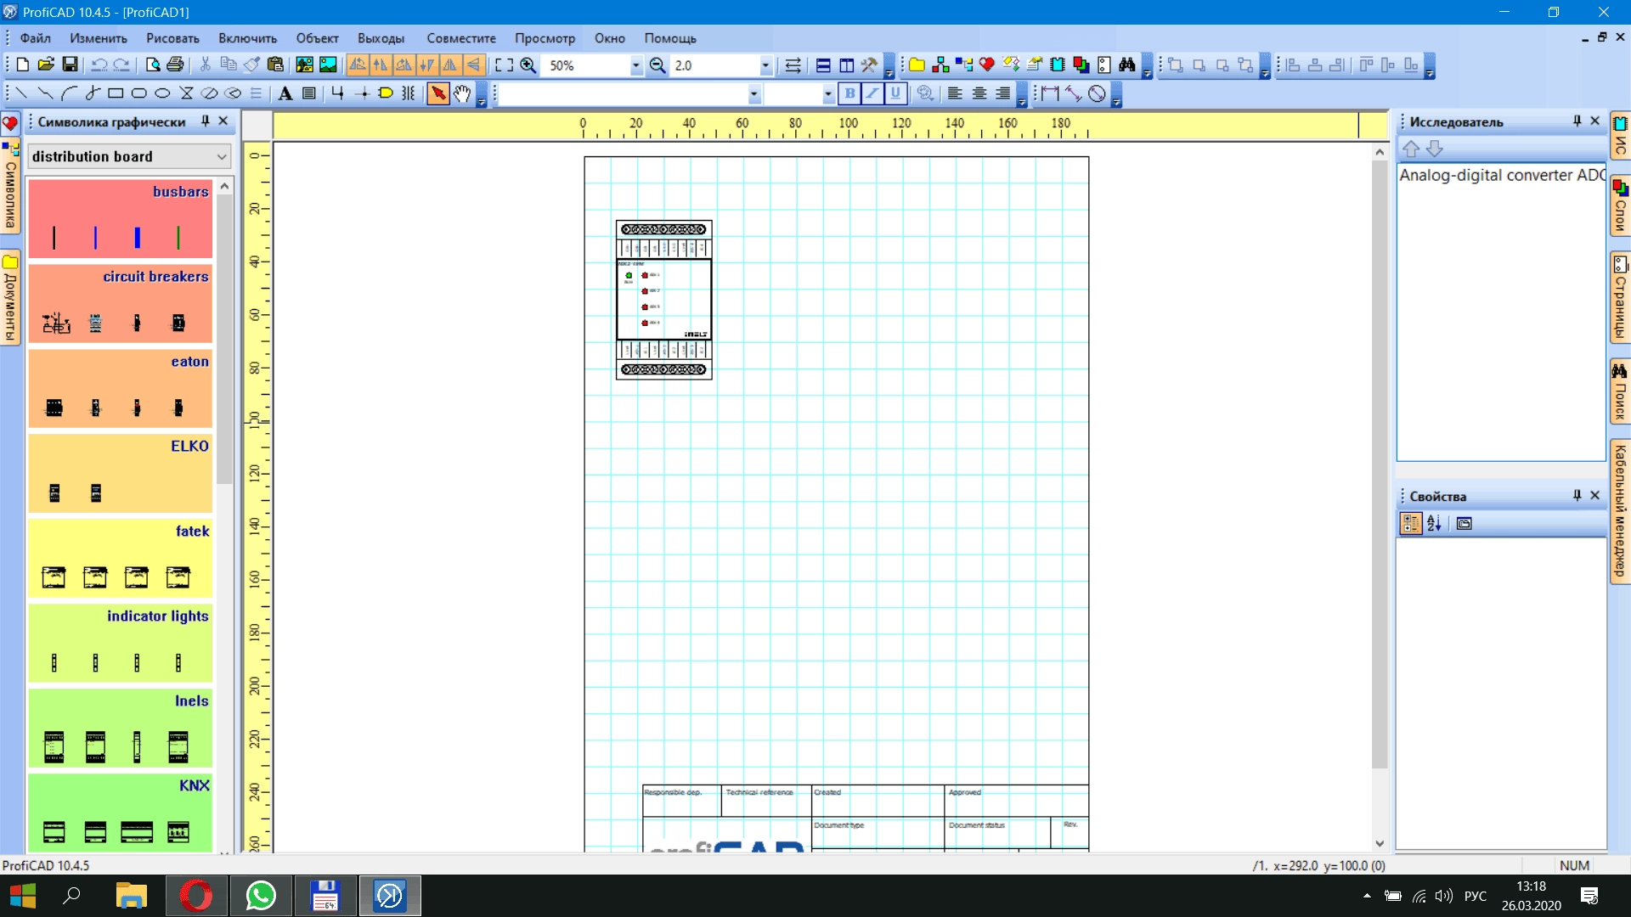Open print preview from the toolbar
1631x917 pixels.
coord(153,65)
